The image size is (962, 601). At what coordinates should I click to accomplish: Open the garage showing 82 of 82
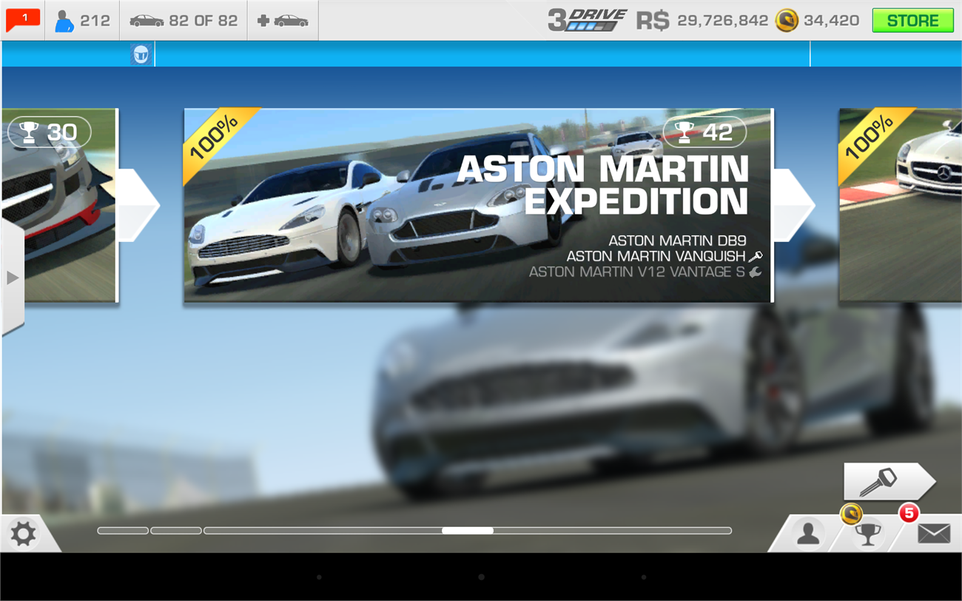coord(184,21)
